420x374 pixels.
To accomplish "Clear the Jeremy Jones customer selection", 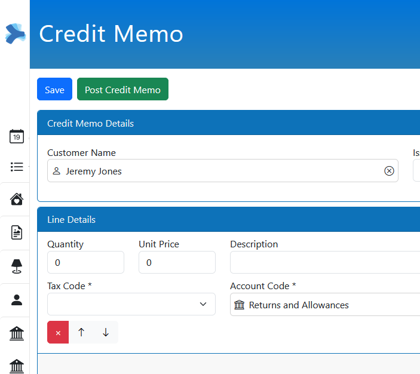I will (389, 171).
